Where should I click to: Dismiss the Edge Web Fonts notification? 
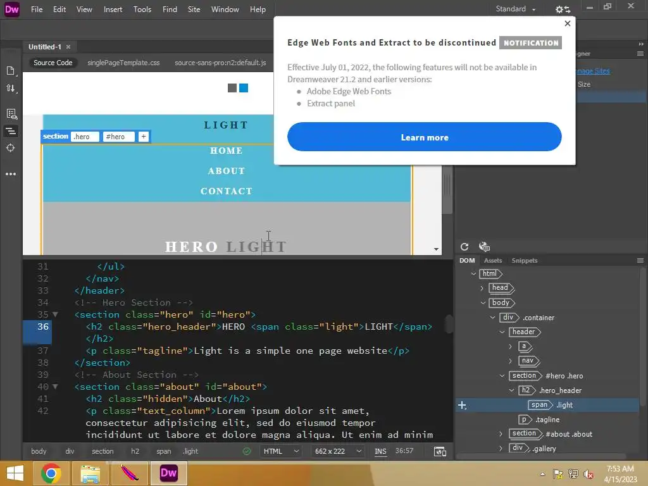568,23
